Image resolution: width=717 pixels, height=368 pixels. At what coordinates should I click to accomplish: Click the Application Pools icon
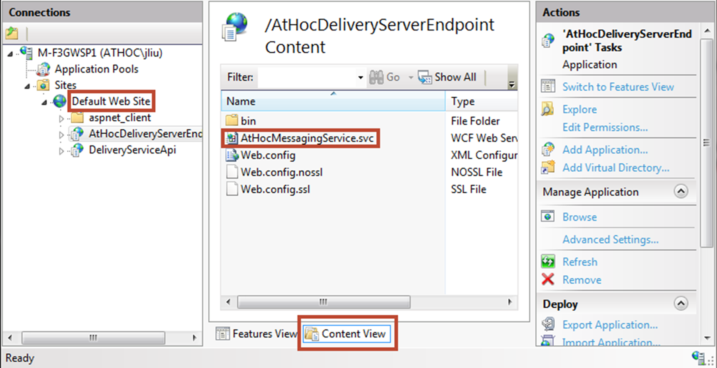pyautogui.click(x=43, y=69)
